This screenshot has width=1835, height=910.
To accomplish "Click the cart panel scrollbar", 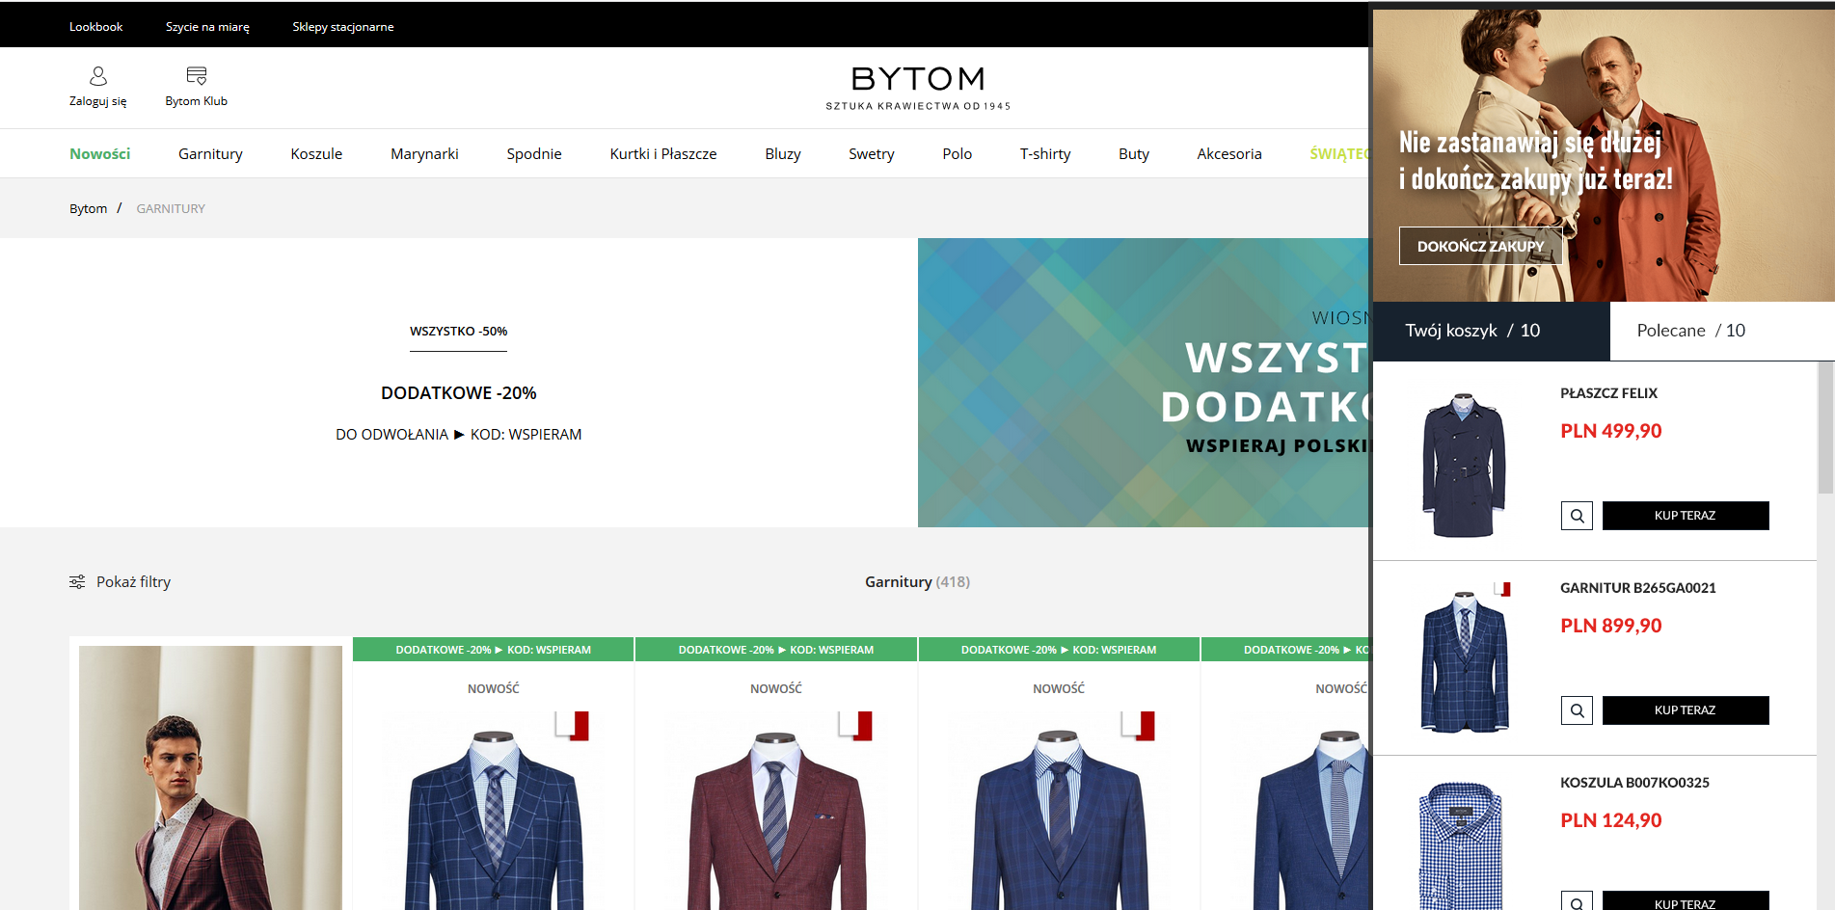I will tap(1825, 429).
